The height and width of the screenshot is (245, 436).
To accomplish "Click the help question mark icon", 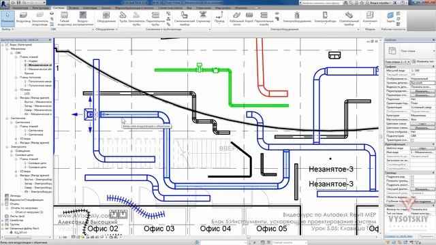I will point(403,3).
